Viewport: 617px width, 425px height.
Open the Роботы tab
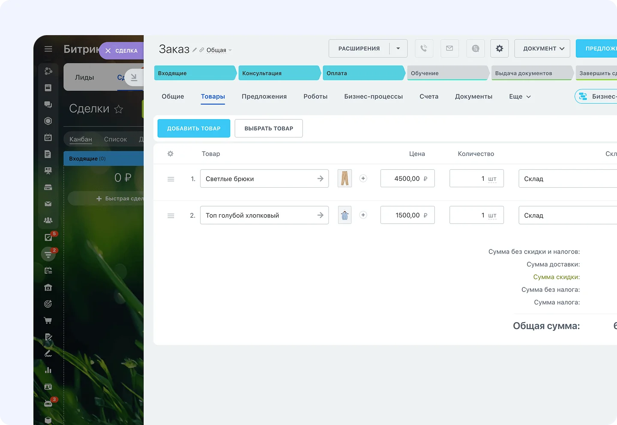pyautogui.click(x=315, y=97)
